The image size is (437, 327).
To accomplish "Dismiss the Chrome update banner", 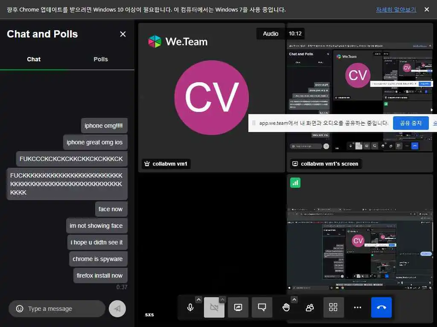I will tap(427, 9).
